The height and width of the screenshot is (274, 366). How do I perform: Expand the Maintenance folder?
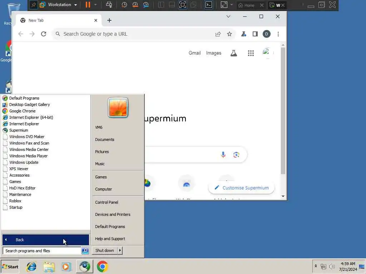pyautogui.click(x=20, y=194)
